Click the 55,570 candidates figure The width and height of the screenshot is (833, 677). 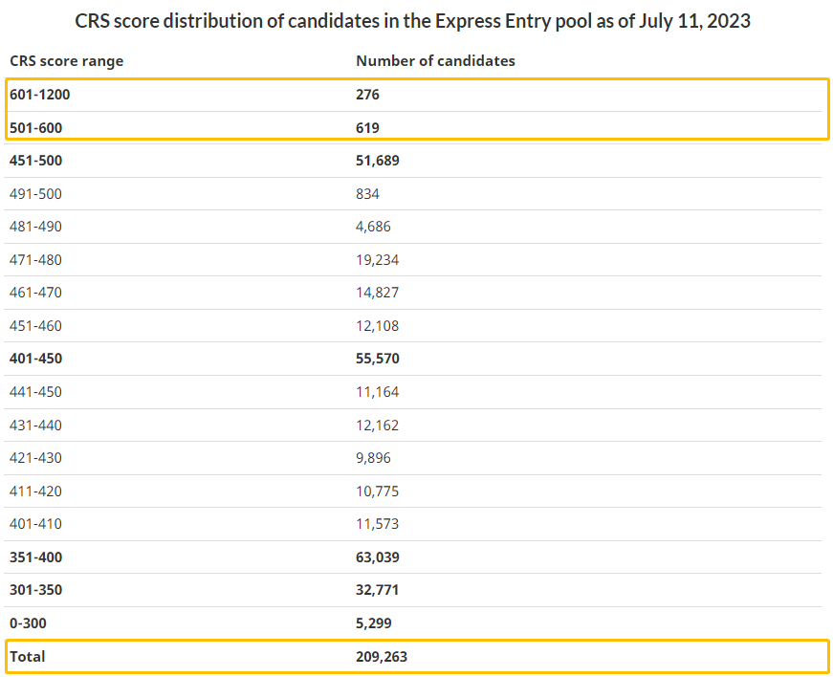[378, 359]
